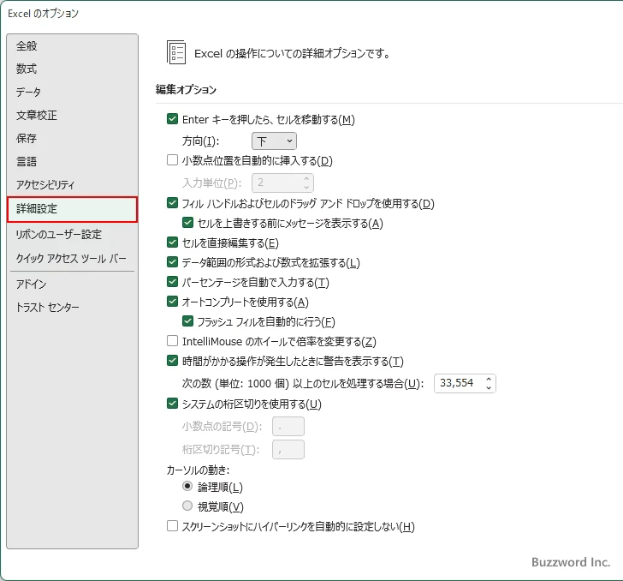This screenshot has width=623, height=581.
Task: Click the advanced options list icon in header
Action: (176, 52)
